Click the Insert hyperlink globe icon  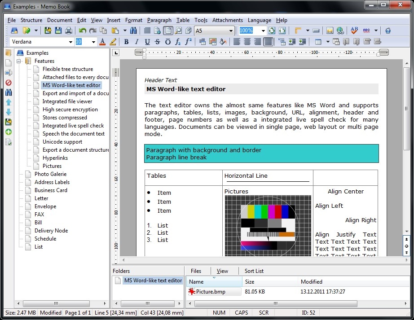click(x=340, y=31)
